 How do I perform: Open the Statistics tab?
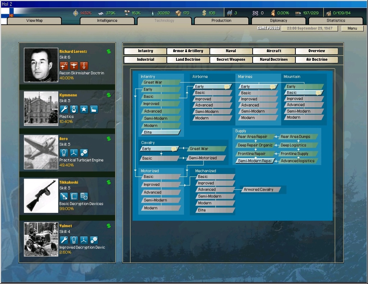click(x=336, y=20)
